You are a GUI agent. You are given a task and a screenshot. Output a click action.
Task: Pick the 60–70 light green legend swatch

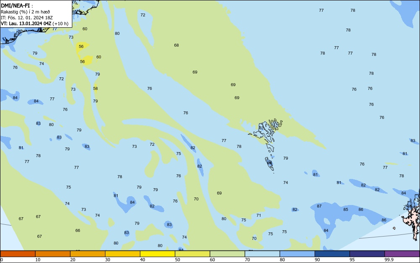[227, 254]
